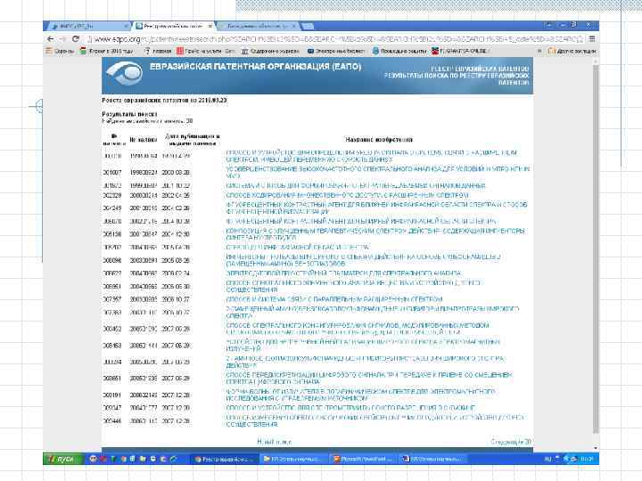Open the plasmatron invention link dated 2006.02.24

343,273
